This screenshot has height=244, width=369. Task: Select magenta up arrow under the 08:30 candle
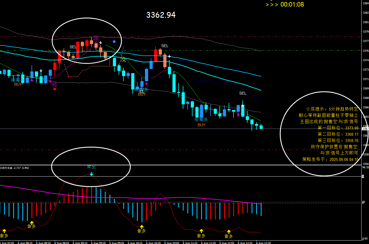(32, 80)
